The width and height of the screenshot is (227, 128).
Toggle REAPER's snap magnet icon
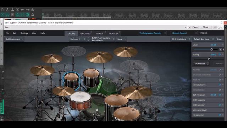click(27, 15)
